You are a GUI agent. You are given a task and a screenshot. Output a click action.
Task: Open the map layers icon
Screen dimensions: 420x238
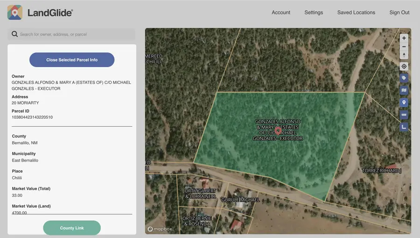404,90
